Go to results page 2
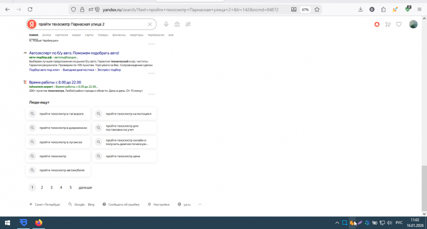The image size is (427, 229). tap(42, 188)
